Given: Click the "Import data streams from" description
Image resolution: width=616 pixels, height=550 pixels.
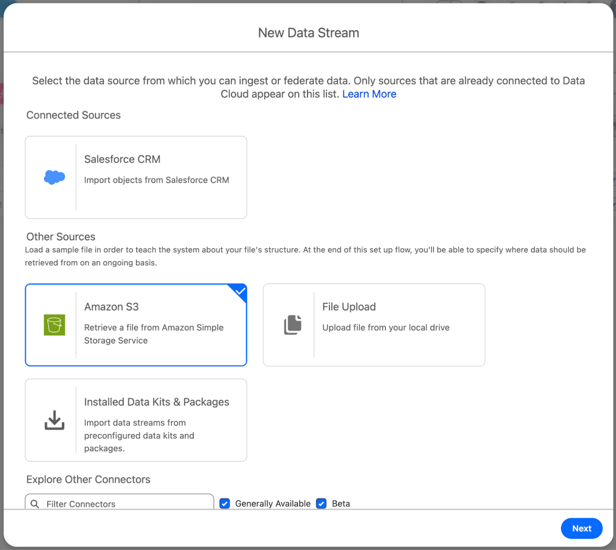Looking at the screenshot, I should tap(135, 423).
